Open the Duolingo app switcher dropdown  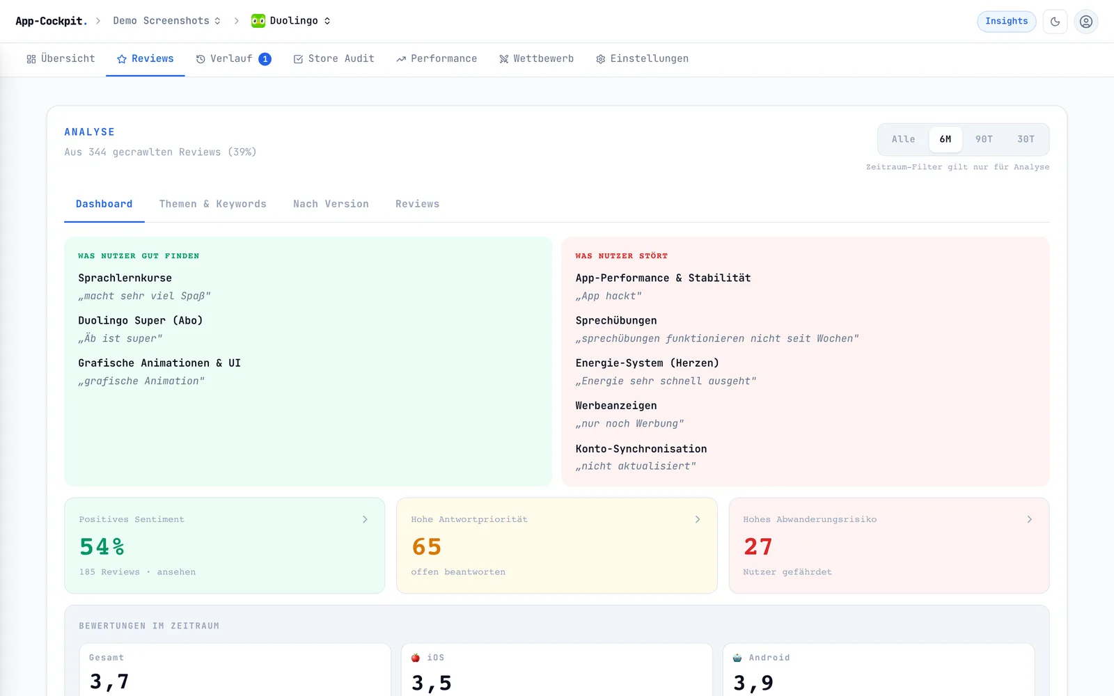click(291, 21)
